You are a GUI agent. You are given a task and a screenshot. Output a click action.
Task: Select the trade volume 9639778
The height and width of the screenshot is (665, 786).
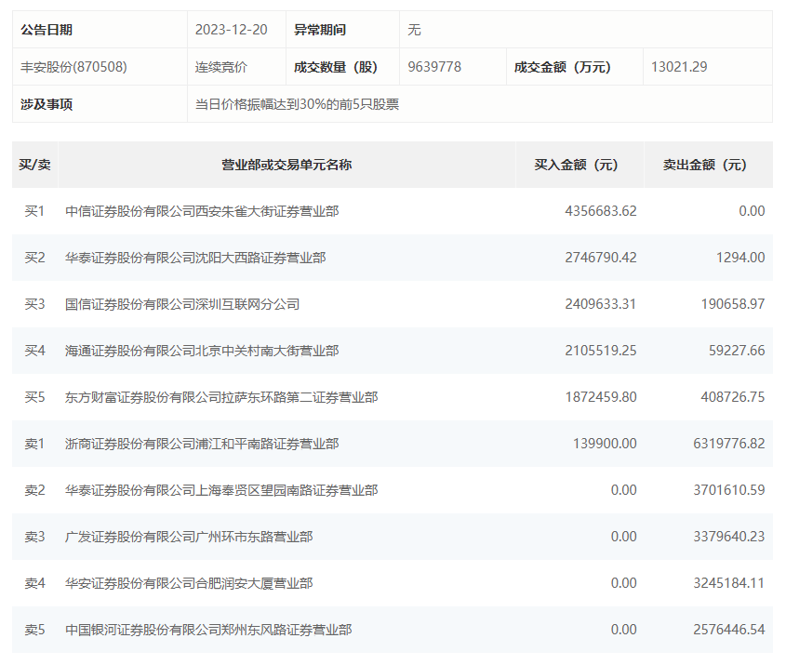(434, 67)
